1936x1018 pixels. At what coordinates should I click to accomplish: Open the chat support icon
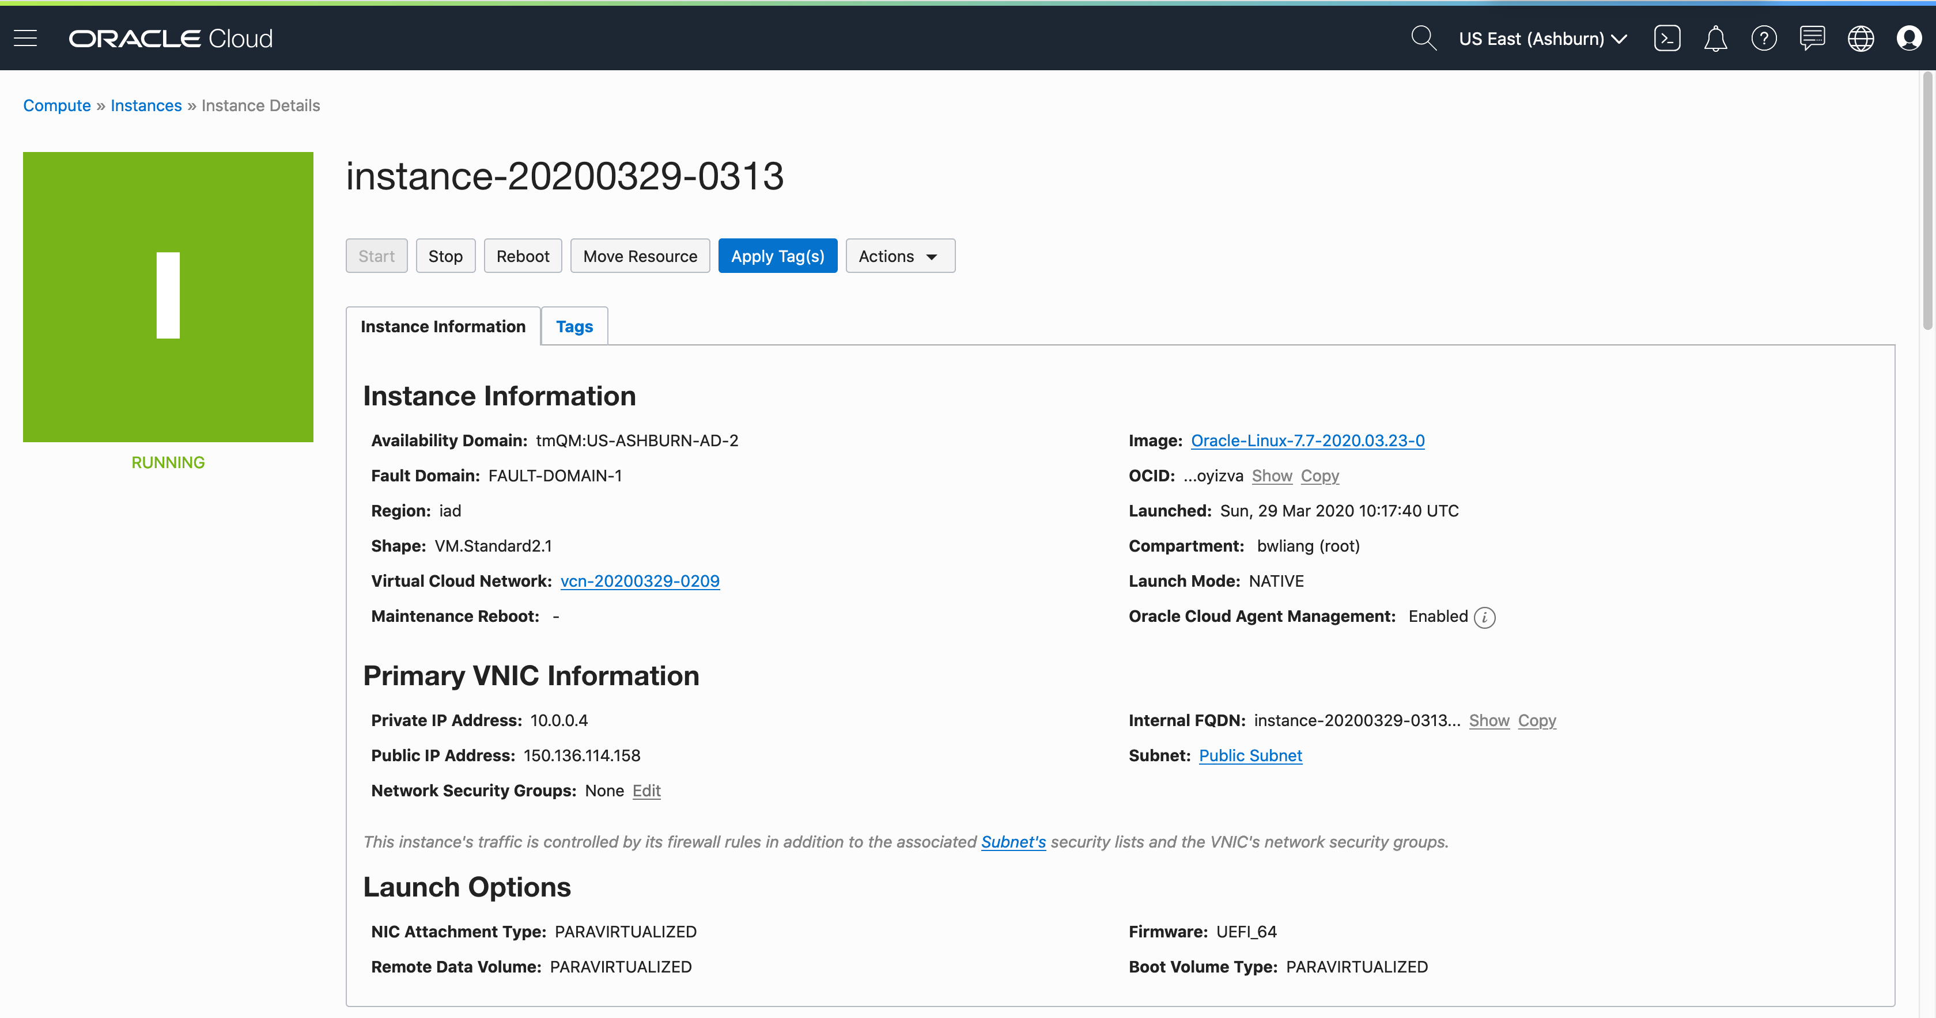[x=1812, y=39]
